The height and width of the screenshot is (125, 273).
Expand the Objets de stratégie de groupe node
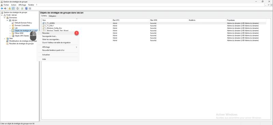pyautogui.click(x=10, y=31)
